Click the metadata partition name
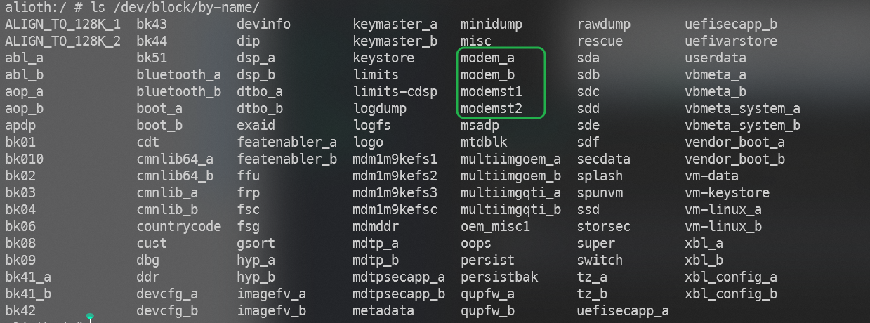This screenshot has height=323, width=870. (383, 311)
